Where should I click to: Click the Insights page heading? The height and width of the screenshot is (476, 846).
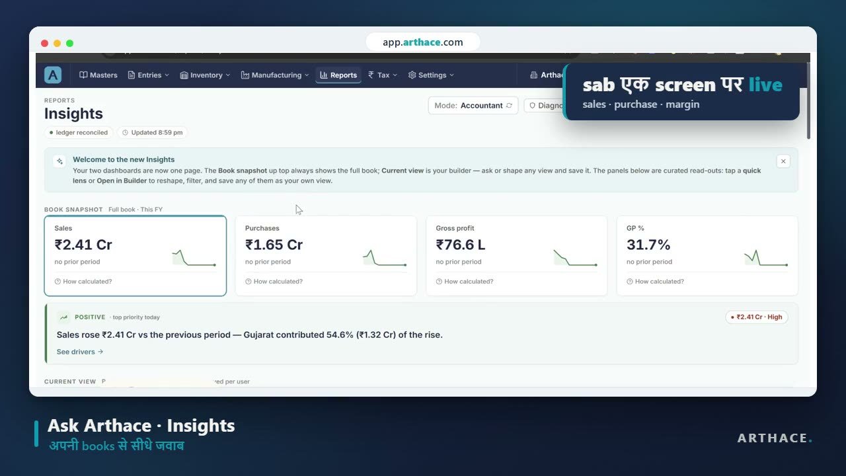point(73,114)
